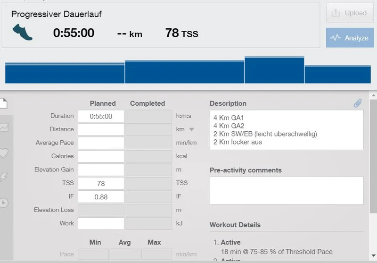Screen dimensions: 377x263
Task: Expand the km distance unit dropdown
Action: pyautogui.click(x=191, y=129)
